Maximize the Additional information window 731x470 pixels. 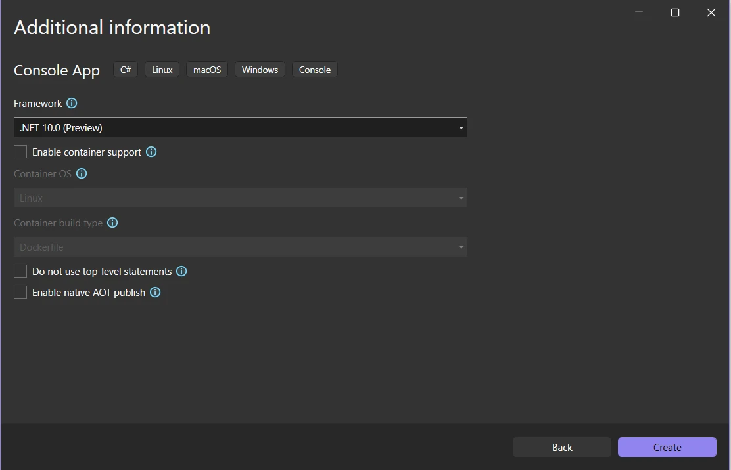pyautogui.click(x=674, y=12)
